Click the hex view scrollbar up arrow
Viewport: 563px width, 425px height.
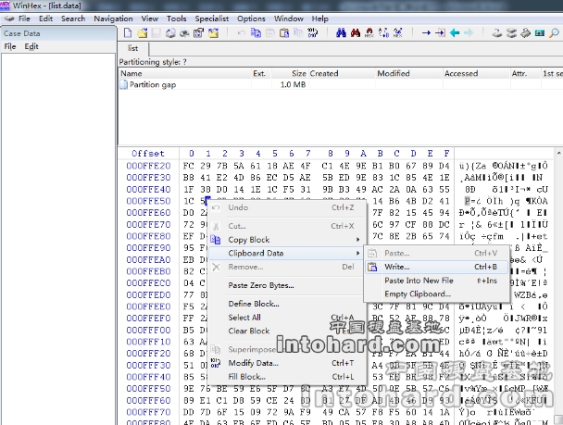click(558, 153)
